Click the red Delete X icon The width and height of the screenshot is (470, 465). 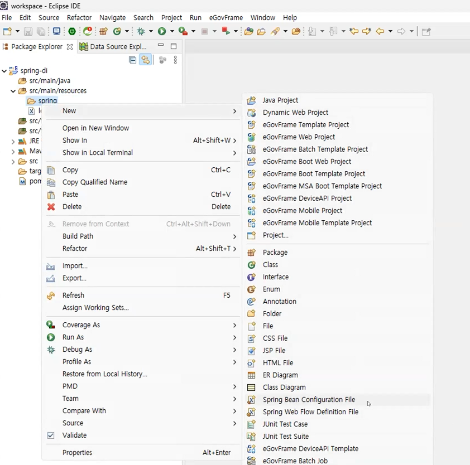(x=51, y=207)
